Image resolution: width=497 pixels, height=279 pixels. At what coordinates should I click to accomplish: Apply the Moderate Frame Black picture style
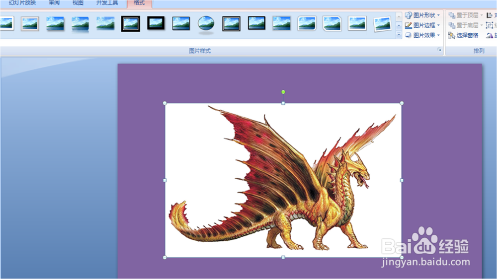click(256, 23)
